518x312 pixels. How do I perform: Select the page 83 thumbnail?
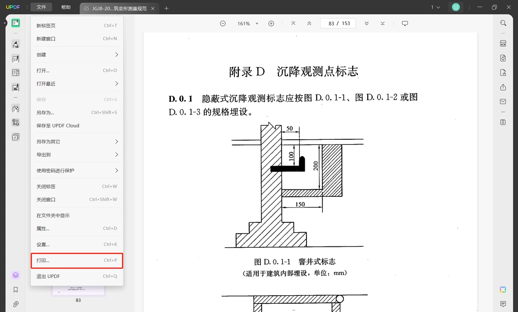click(x=78, y=290)
